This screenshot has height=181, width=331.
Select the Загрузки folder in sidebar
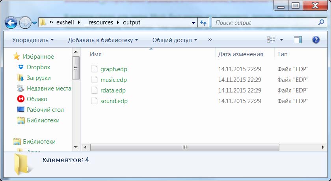point(38,78)
